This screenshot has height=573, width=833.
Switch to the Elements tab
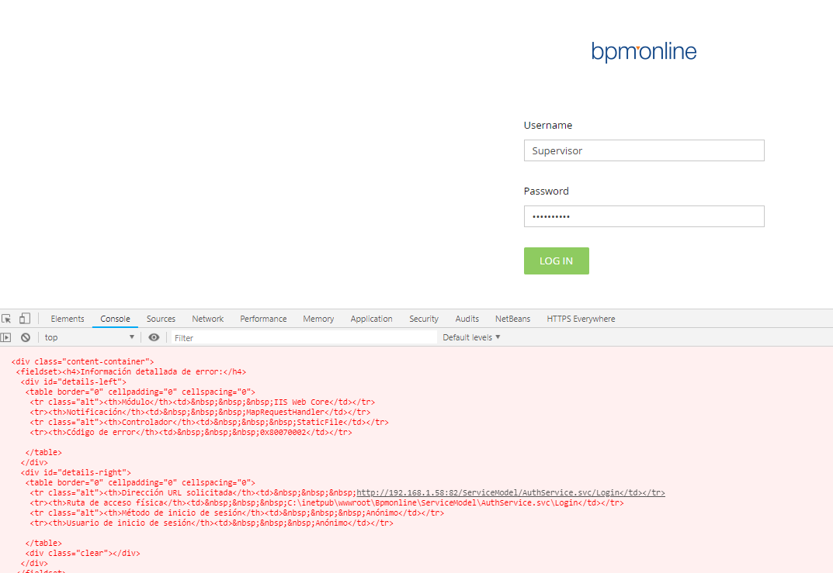pos(68,319)
